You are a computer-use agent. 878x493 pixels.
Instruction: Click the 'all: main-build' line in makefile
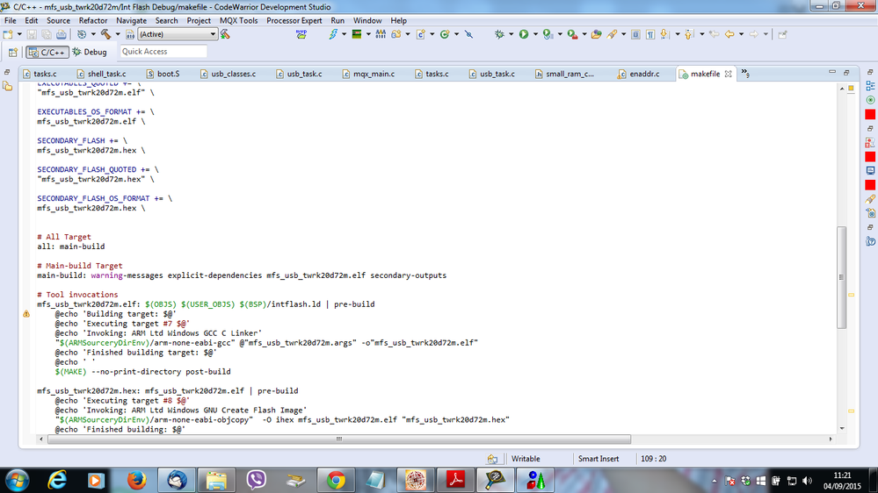(71, 246)
